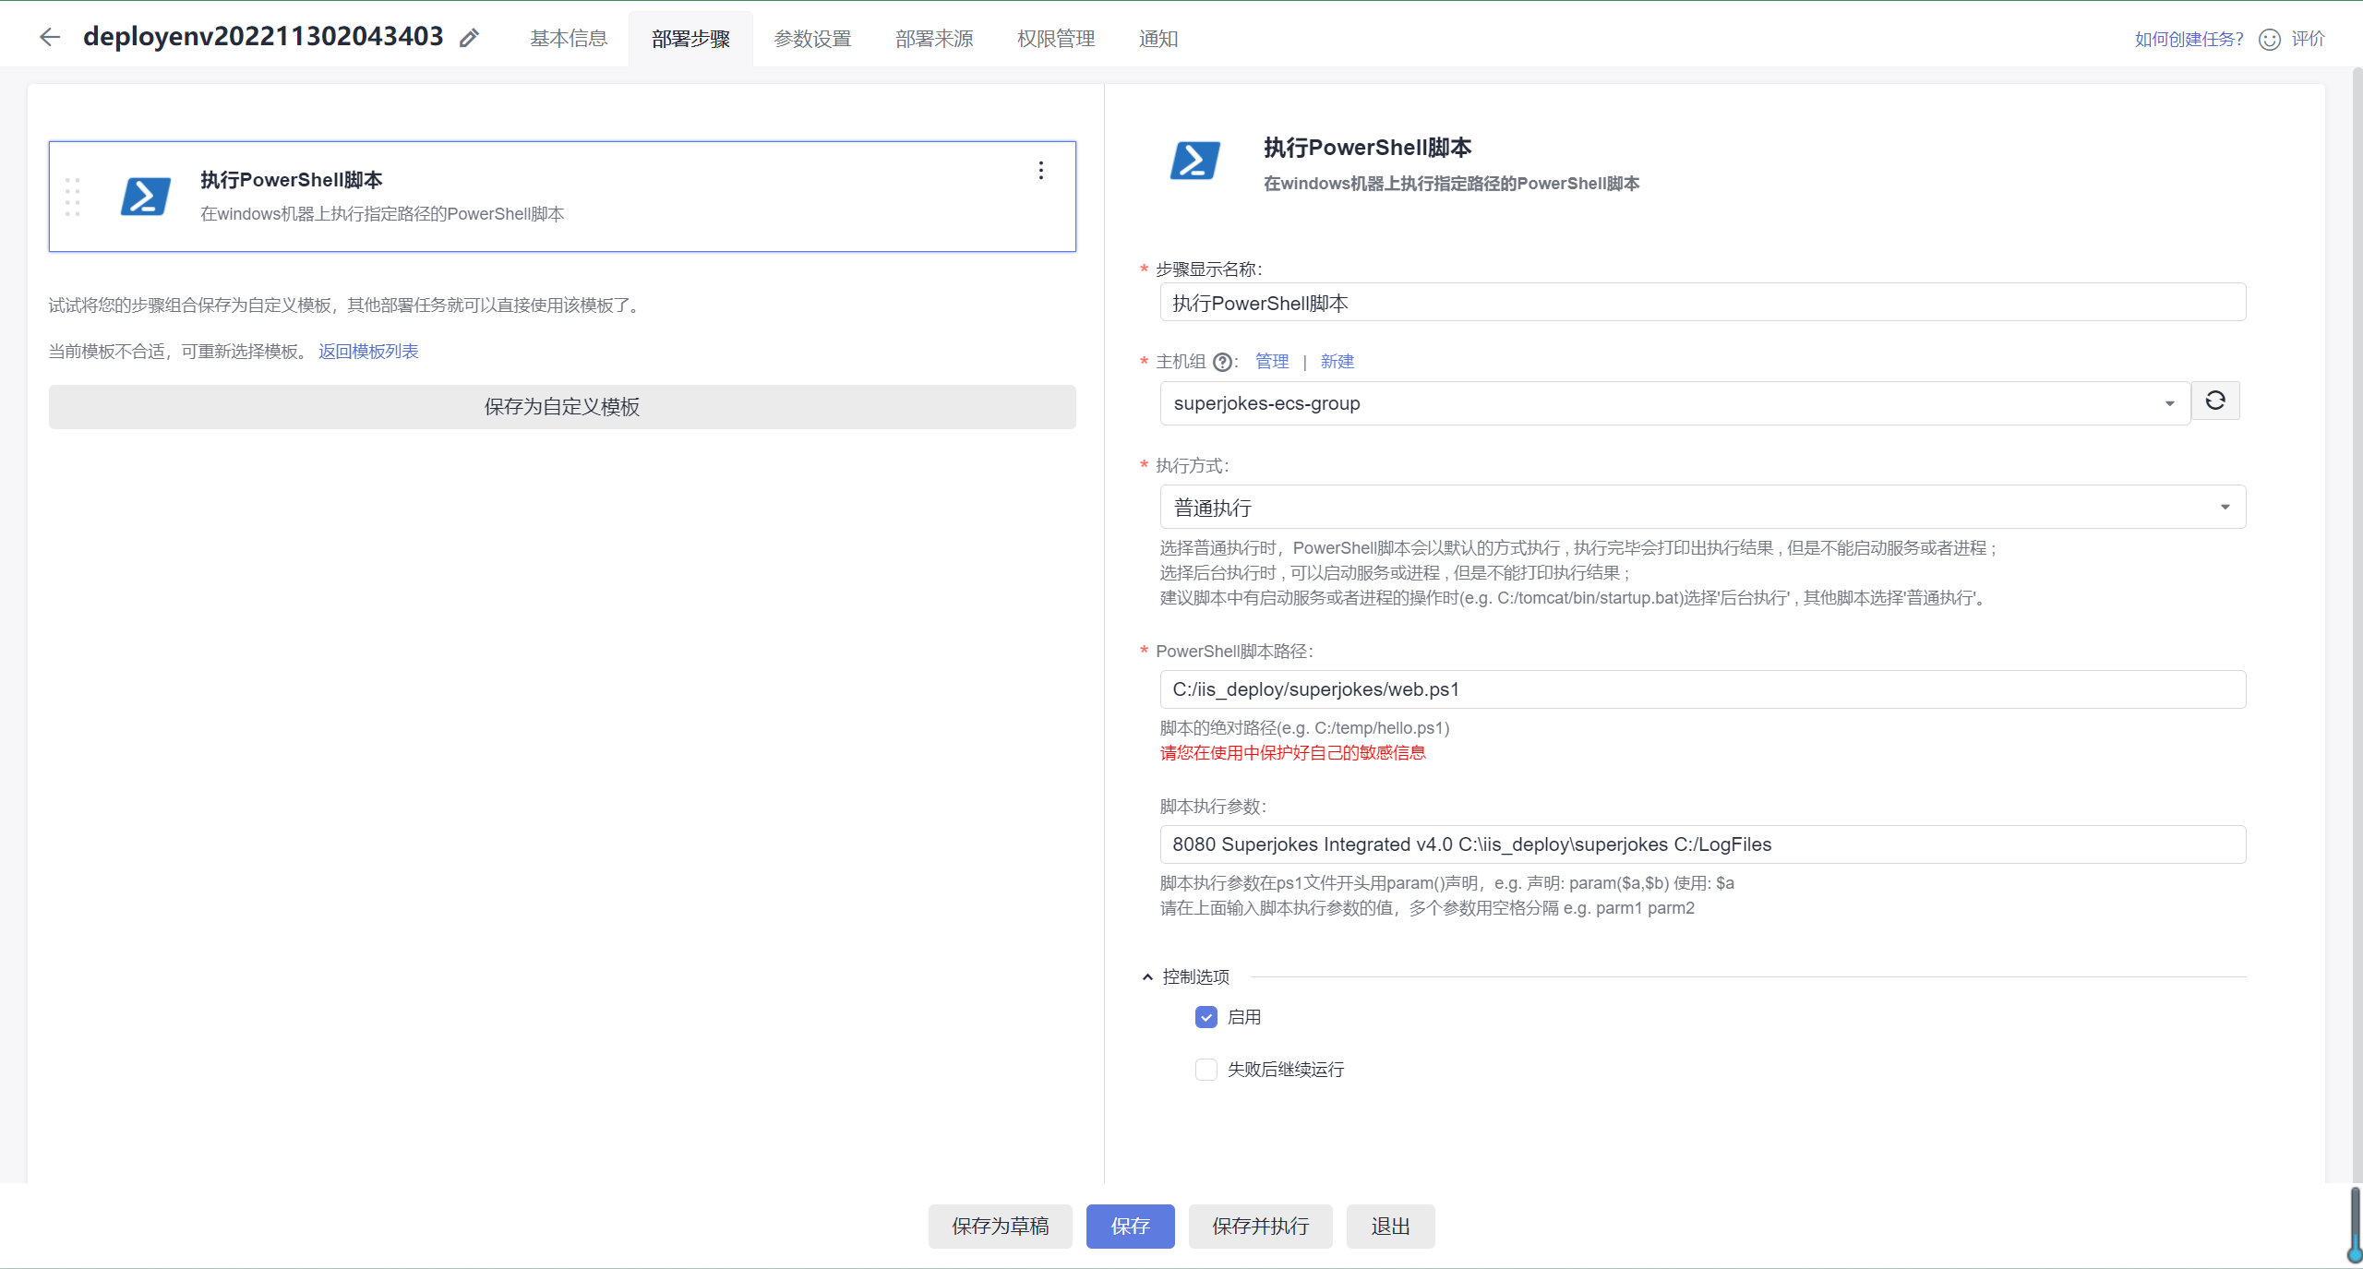Click hint text 脚本的绝对路径(e.g. C:/temp/hello.ps1)
Viewport: 2363px width, 1269px height.
(1304, 728)
